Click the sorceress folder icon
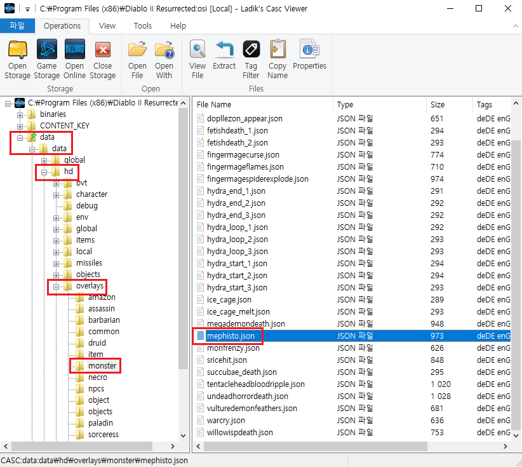This screenshot has height=467, width=522. [x=79, y=435]
